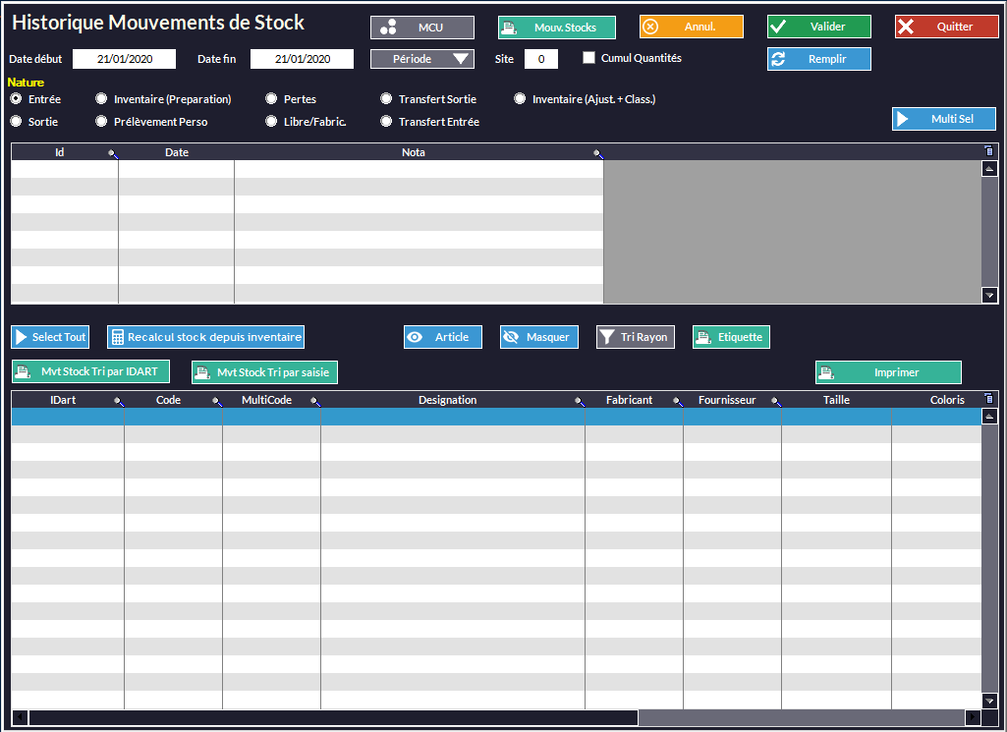Viewport: 1007px width, 732px height.
Task: Click the Date début input field
Action: tap(124, 59)
